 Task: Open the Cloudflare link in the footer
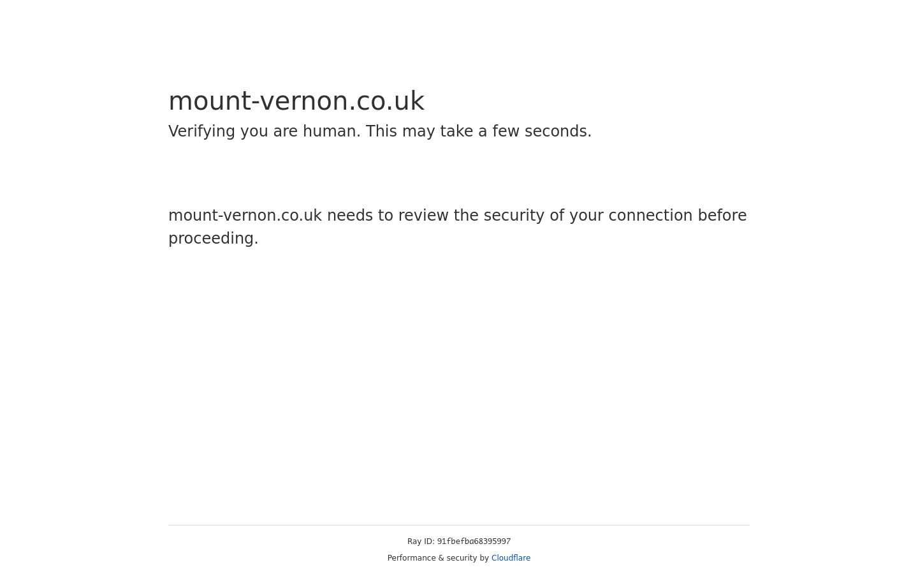point(511,558)
